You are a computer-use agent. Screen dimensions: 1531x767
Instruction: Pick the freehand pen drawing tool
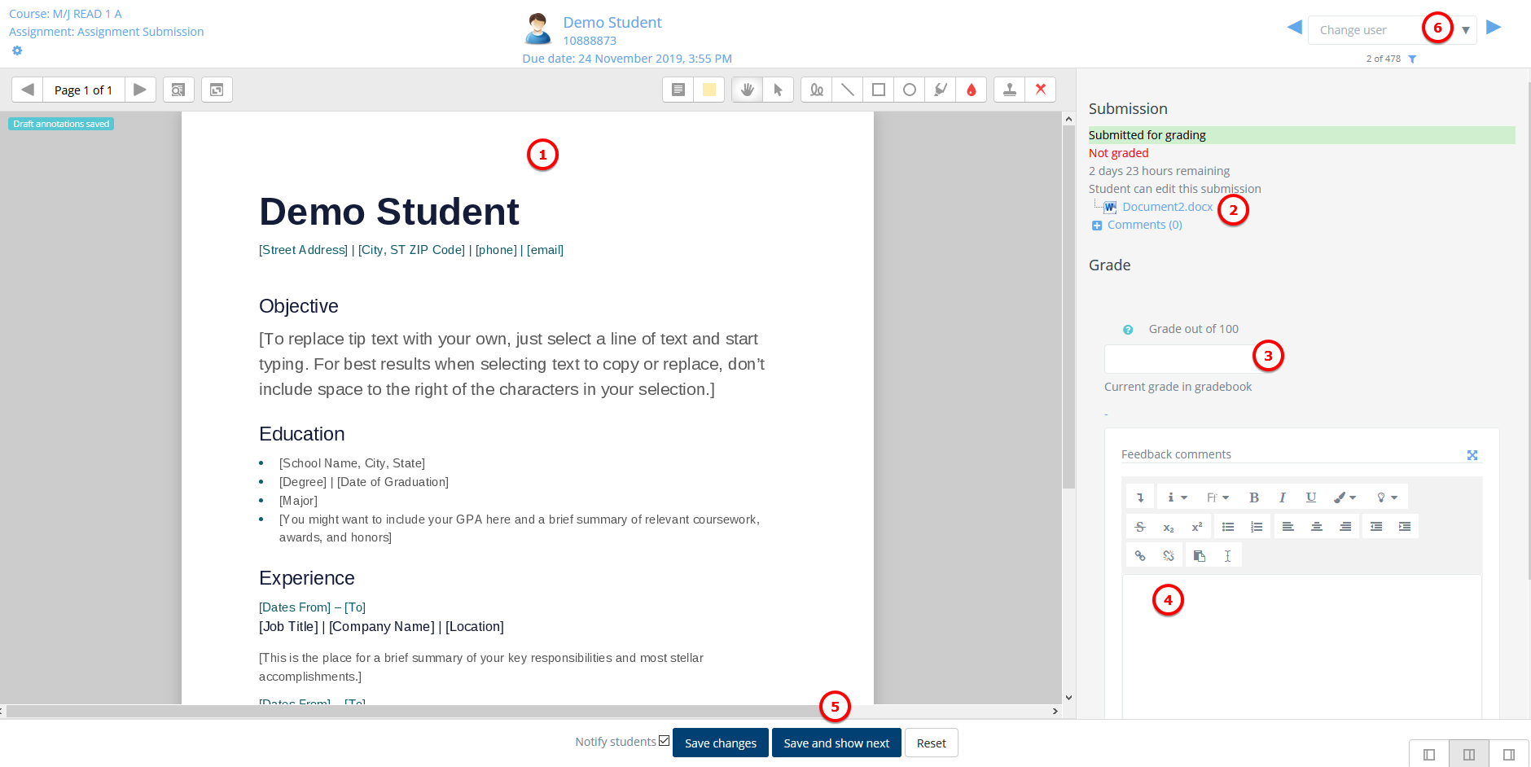pos(816,90)
